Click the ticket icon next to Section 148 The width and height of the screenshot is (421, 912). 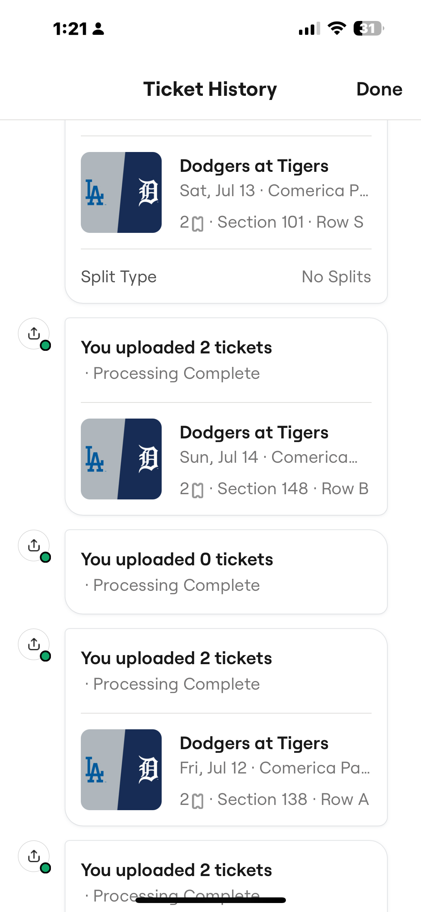pyautogui.click(x=198, y=490)
